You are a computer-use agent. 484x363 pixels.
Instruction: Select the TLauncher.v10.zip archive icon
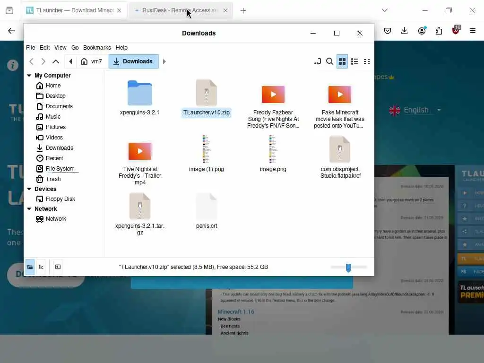[x=206, y=93]
